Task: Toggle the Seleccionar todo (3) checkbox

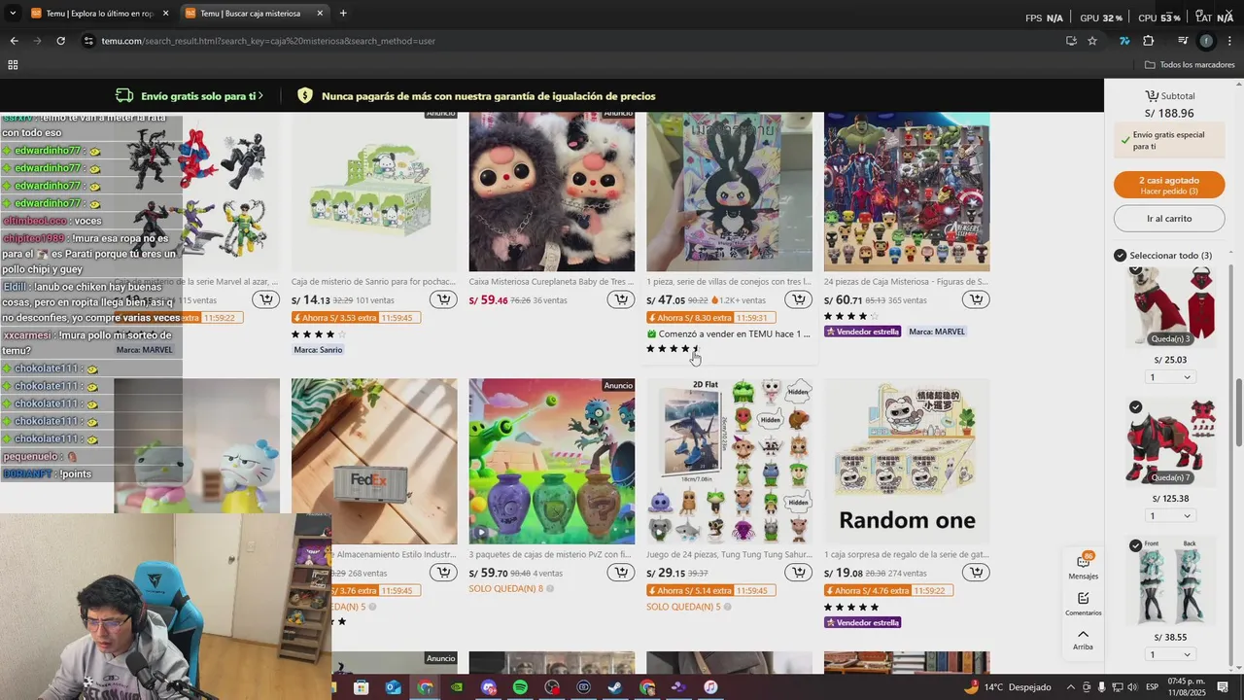Action: coord(1121,256)
